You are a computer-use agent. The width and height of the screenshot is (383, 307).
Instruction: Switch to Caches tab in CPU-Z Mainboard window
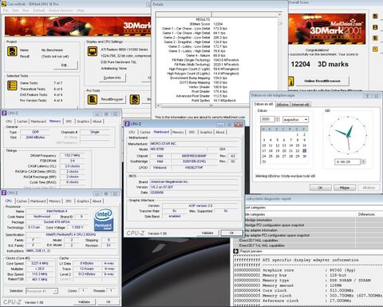click(145, 132)
